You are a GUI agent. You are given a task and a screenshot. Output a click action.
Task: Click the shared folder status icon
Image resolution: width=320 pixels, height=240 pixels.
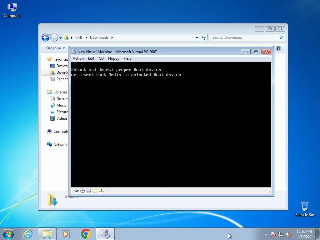pos(95,191)
